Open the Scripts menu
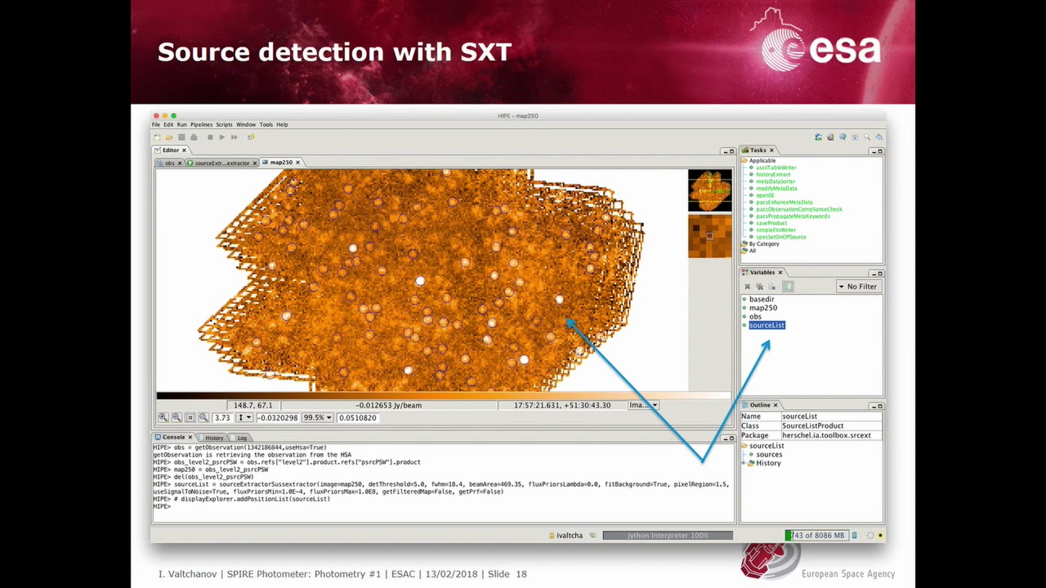Viewport: 1046px width, 588px height. click(224, 125)
